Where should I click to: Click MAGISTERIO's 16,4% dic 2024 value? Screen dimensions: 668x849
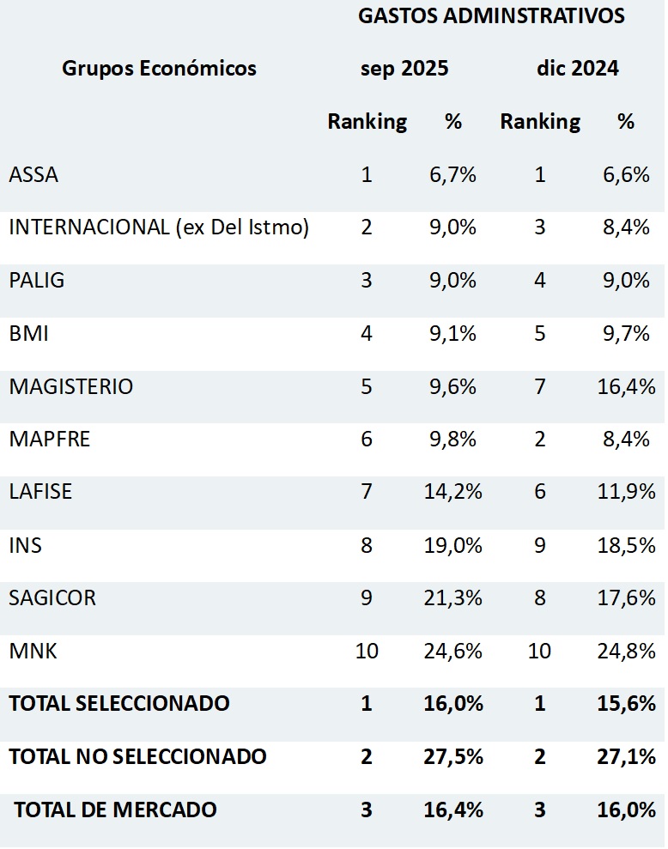pos(626,387)
